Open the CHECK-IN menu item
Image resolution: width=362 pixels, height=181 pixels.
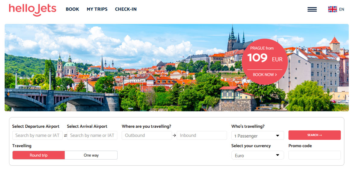pyautogui.click(x=126, y=9)
